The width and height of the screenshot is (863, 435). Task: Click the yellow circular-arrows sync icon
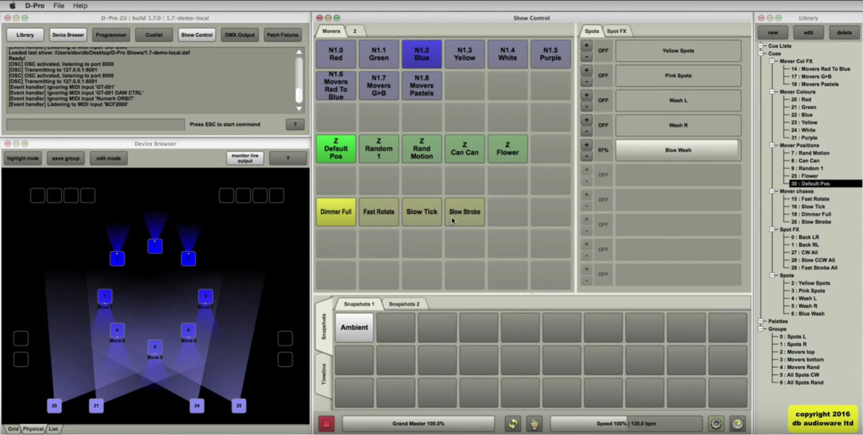[x=513, y=424]
